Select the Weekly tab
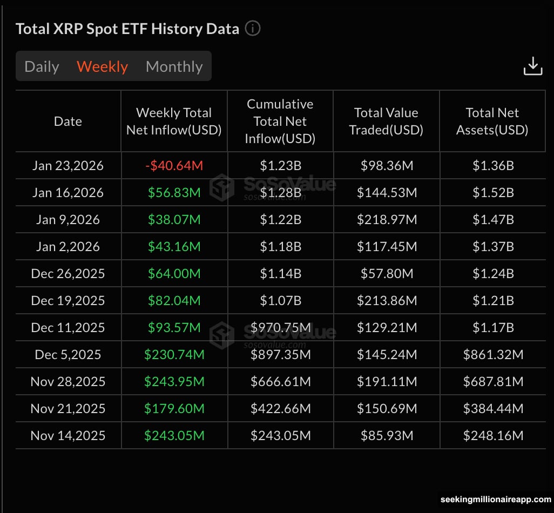 (x=102, y=66)
